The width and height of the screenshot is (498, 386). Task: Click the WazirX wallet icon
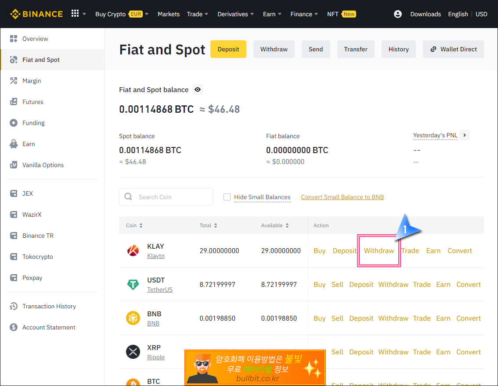tap(14, 215)
